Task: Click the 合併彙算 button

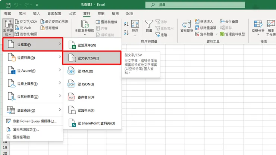Action: point(229,22)
